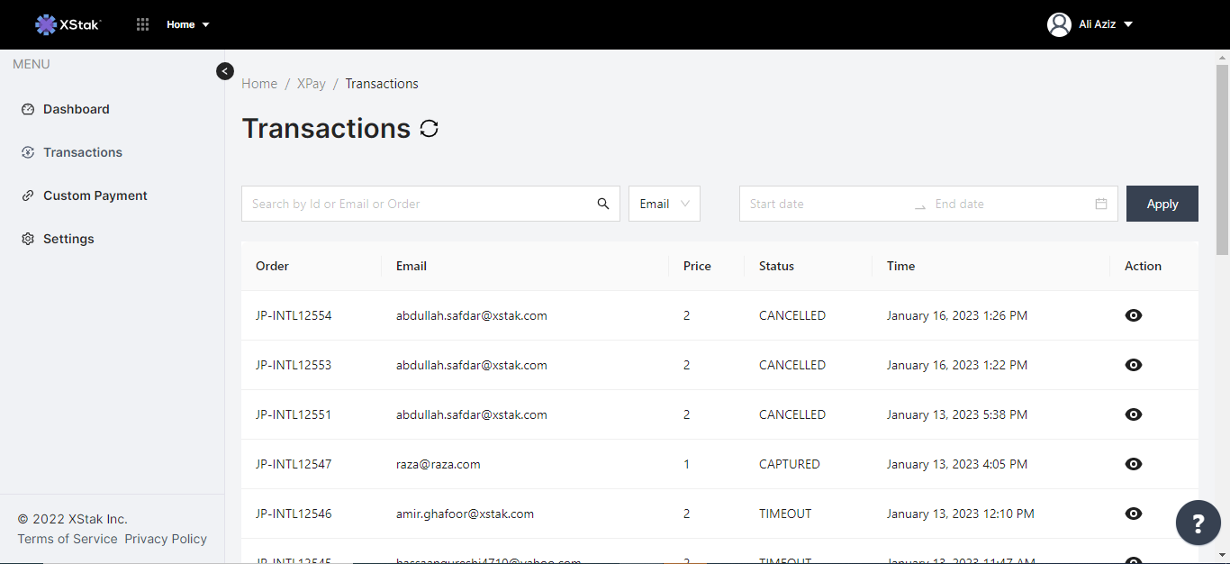
Task: Collapse the sidebar with the arrow toggle
Action: (x=224, y=70)
